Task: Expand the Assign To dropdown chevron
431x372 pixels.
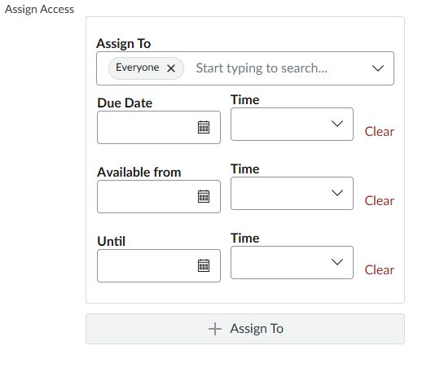Action: 378,68
